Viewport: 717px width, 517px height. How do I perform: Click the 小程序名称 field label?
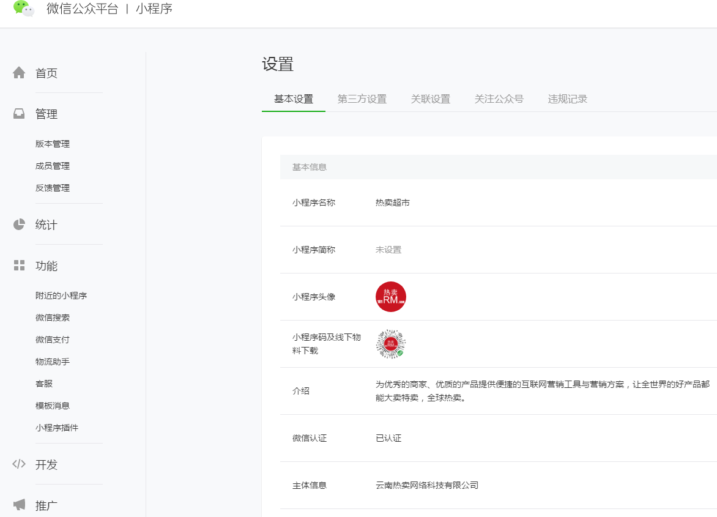[x=314, y=202]
